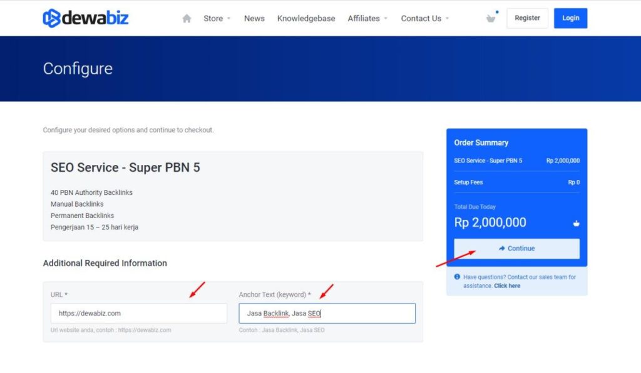Viewport: 641px width, 373px height.
Task: Focus the URL input field
Action: pos(138,313)
